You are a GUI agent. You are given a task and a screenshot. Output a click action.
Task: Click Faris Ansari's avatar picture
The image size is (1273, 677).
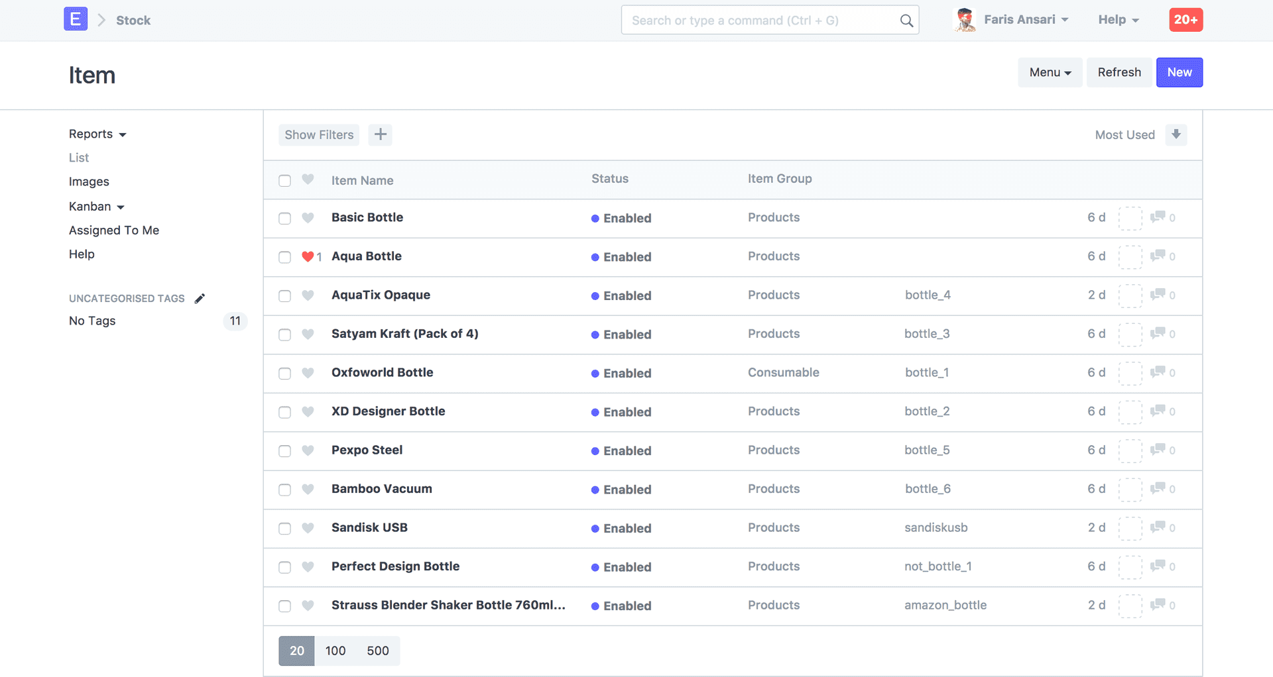click(x=965, y=20)
